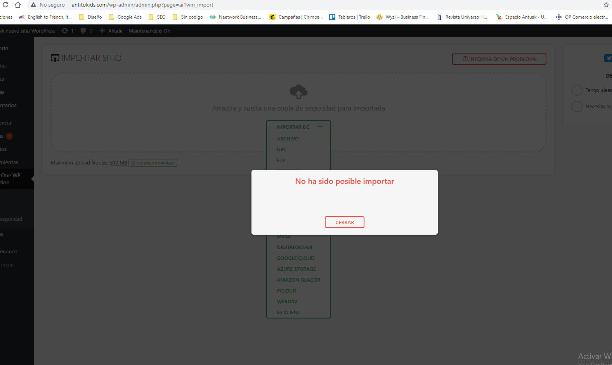Viewport: 612px width, 365px height.
Task: Open the Campañas Chimpa bookmark
Action: point(296,17)
